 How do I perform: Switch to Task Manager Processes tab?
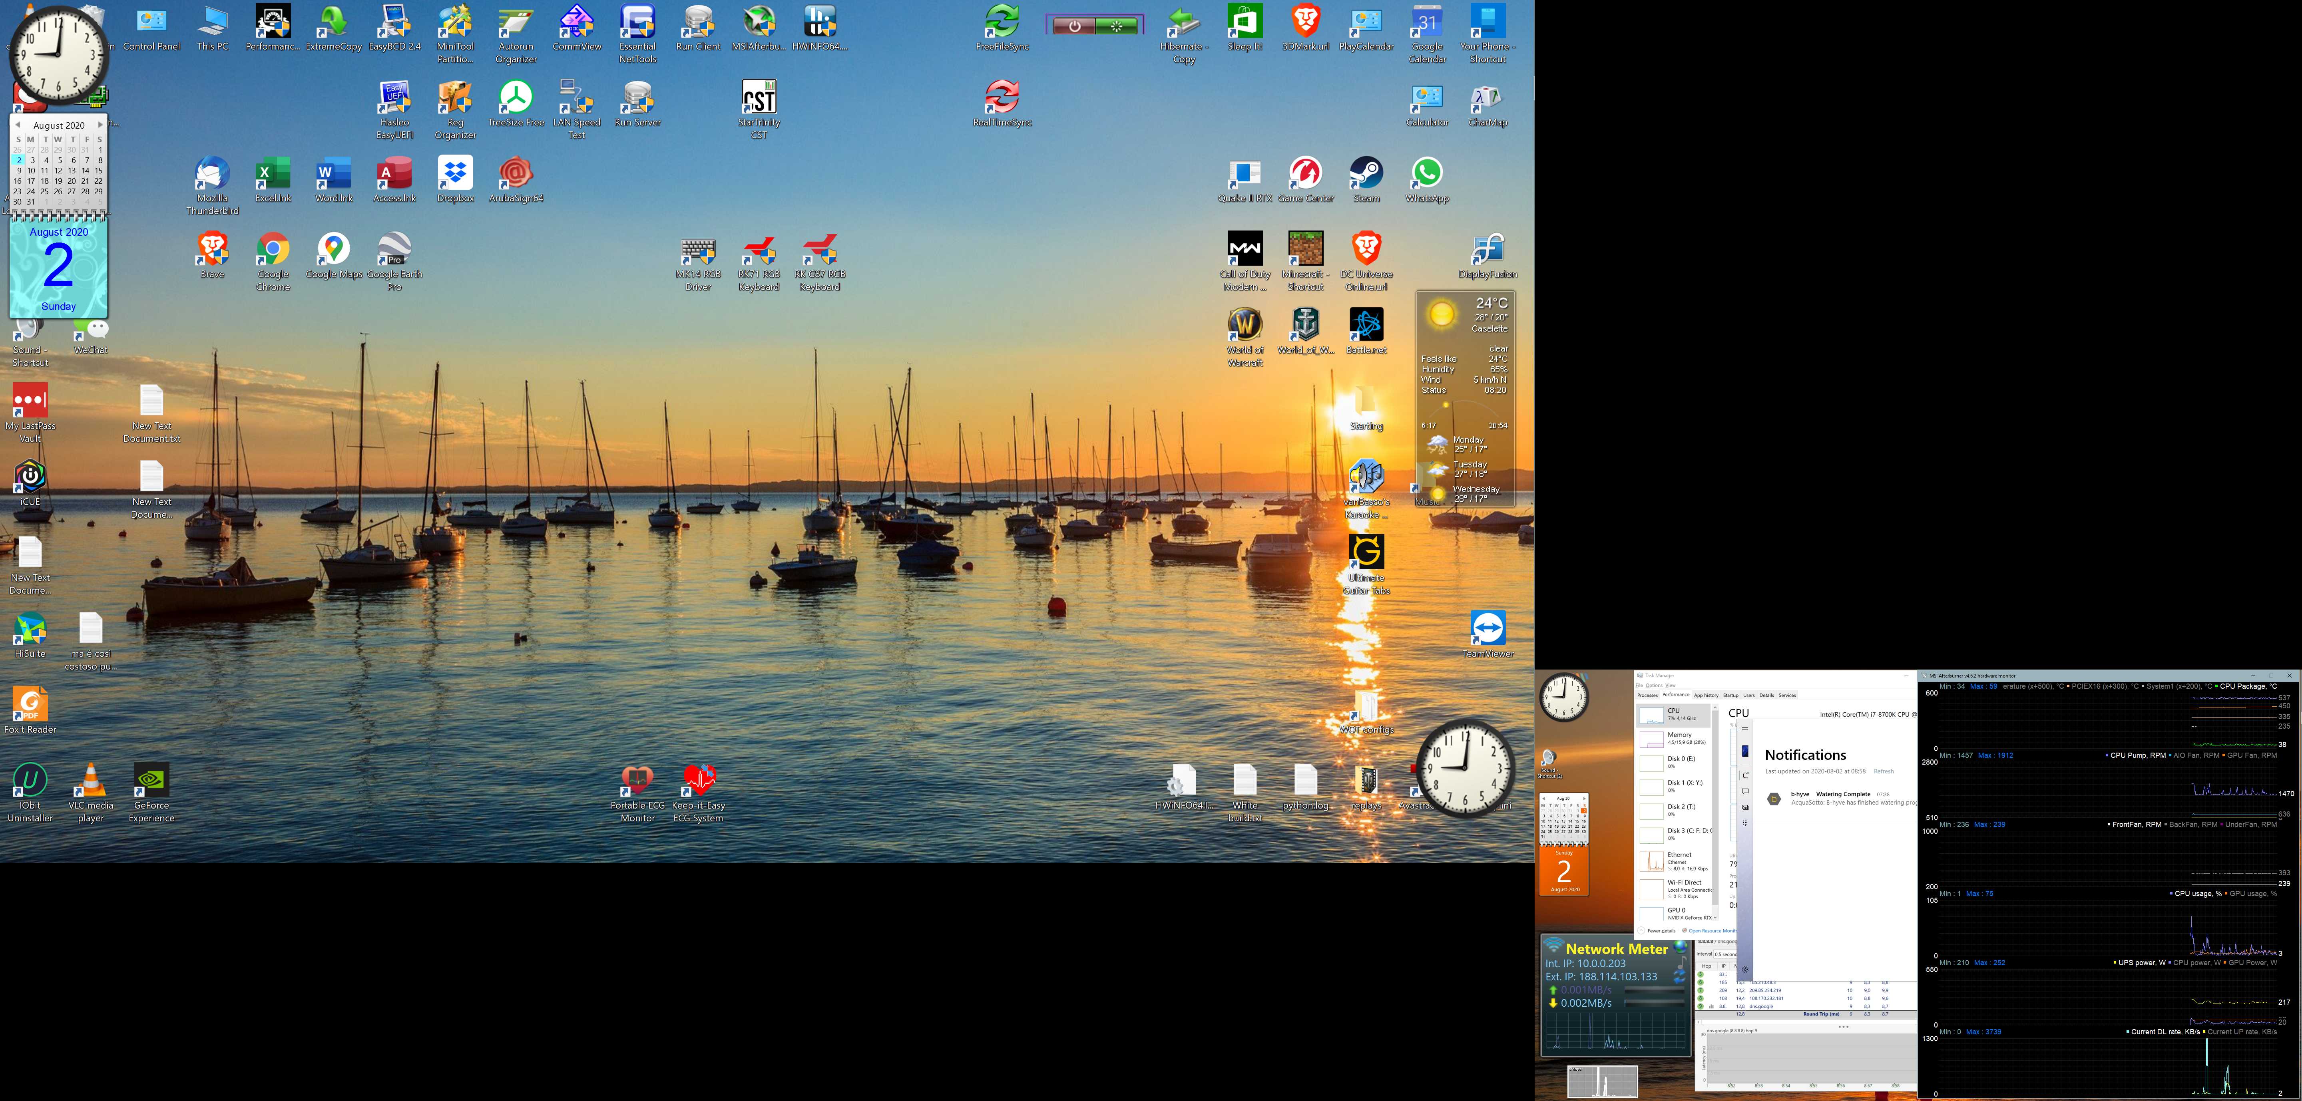[x=1647, y=695]
